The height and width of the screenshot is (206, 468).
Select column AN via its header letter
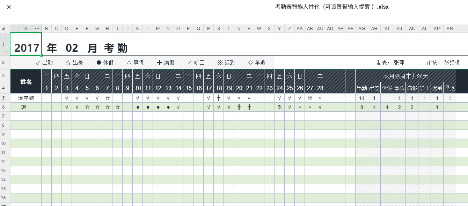[x=449, y=29]
